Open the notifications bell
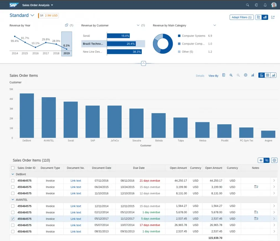Screen dimensions: 280x241 coord(265,5)
